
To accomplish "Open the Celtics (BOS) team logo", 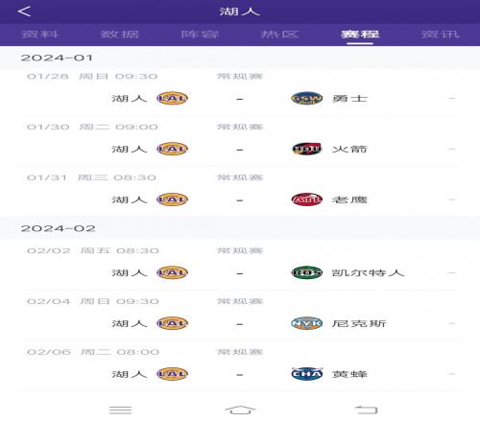I will pyautogui.click(x=306, y=272).
